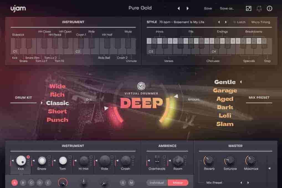Image resolution: width=282 pixels, height=188 pixels.
Task: Select type C button
Action: point(31,183)
